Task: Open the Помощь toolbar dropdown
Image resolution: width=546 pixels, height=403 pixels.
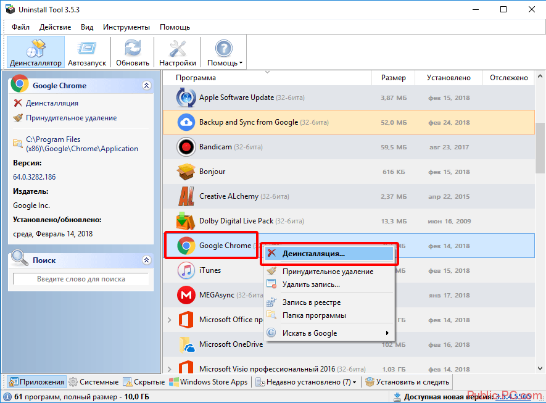Action: [224, 52]
